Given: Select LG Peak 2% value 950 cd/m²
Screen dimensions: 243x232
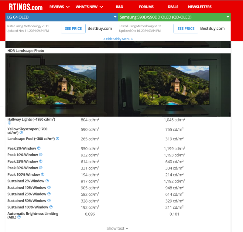Looking at the screenshot, I should coord(90,148).
